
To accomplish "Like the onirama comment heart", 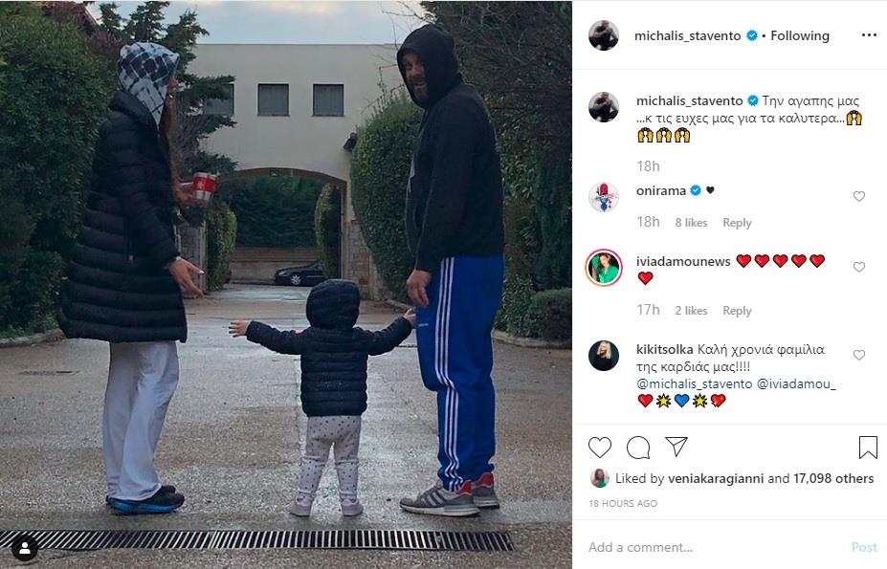I will point(858,196).
